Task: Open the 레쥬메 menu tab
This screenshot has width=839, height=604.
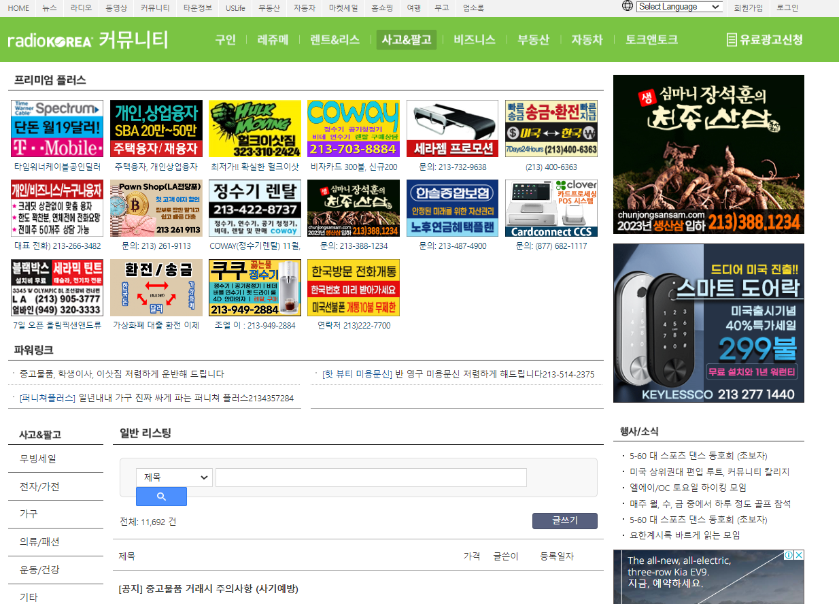Action: pos(274,39)
